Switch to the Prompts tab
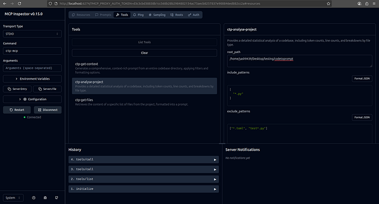 (x=103, y=15)
